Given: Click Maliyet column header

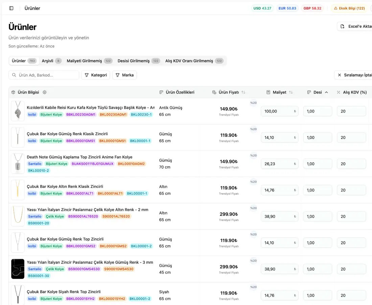Looking at the screenshot, I should pyautogui.click(x=279, y=92).
